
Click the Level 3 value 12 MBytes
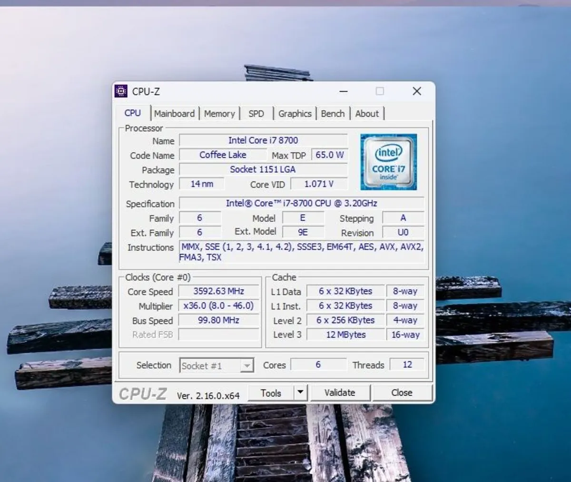tap(345, 334)
